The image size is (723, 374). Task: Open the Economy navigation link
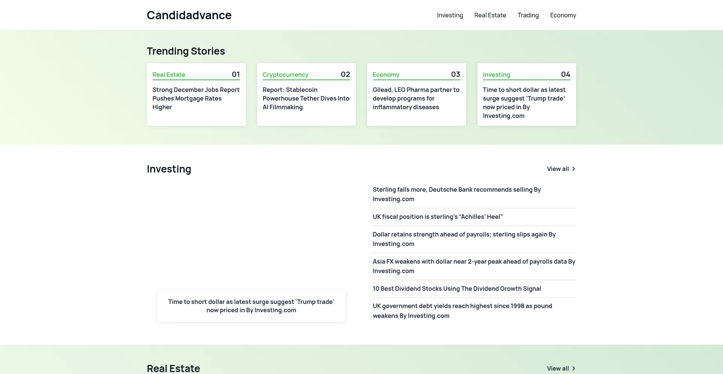click(x=563, y=15)
